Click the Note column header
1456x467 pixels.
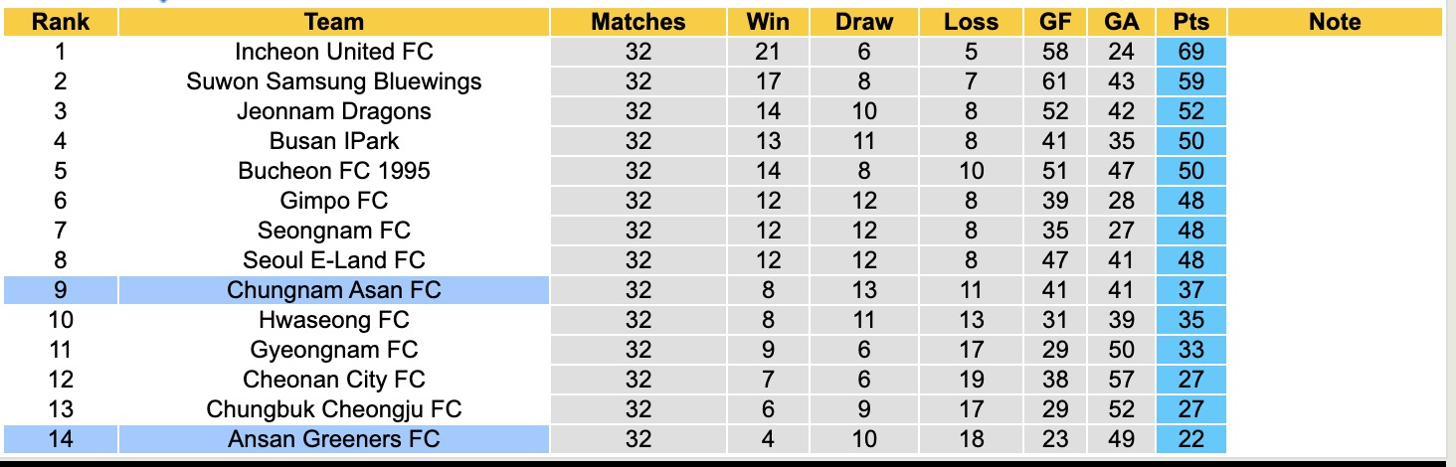(1334, 22)
